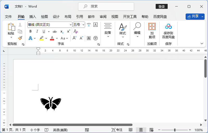Click the phonetic guide wén icon
This screenshot has width=208, height=133.
point(89,25)
